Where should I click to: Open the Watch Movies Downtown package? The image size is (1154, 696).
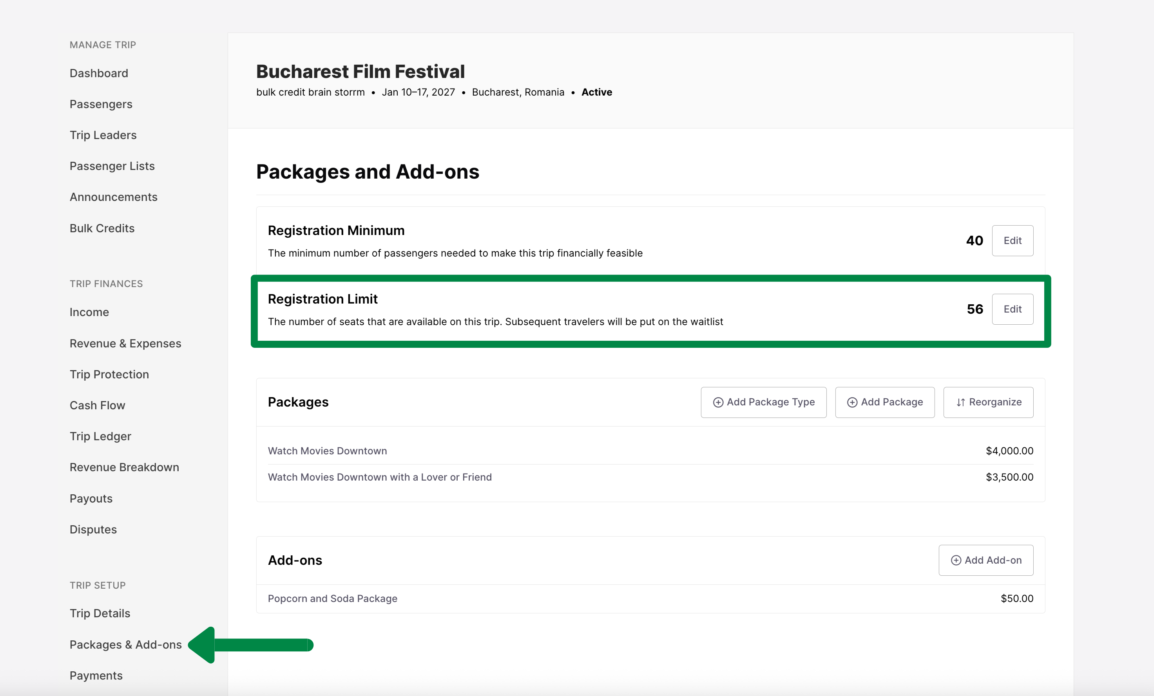point(327,451)
